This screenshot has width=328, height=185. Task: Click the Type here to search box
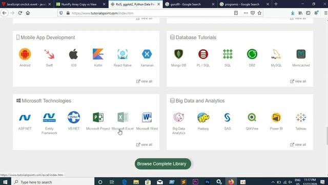click(x=52, y=182)
